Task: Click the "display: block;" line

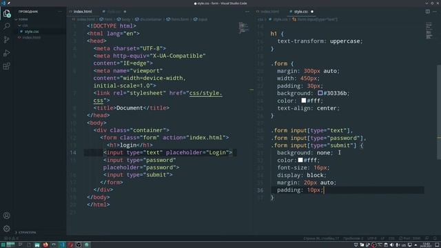Action: coord(302,175)
